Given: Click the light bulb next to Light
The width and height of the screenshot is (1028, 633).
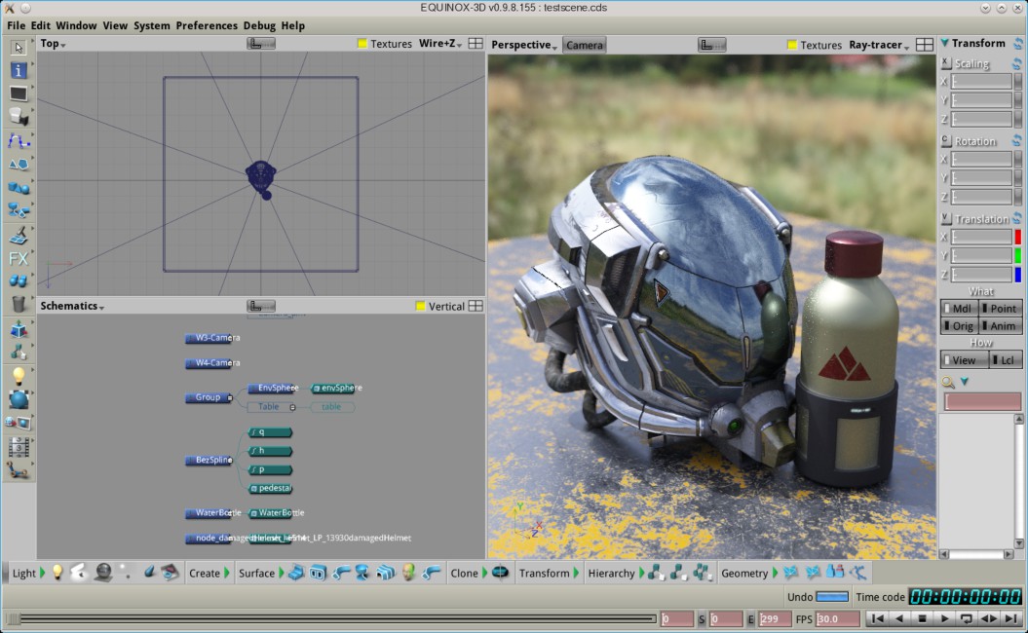Looking at the screenshot, I should [57, 573].
